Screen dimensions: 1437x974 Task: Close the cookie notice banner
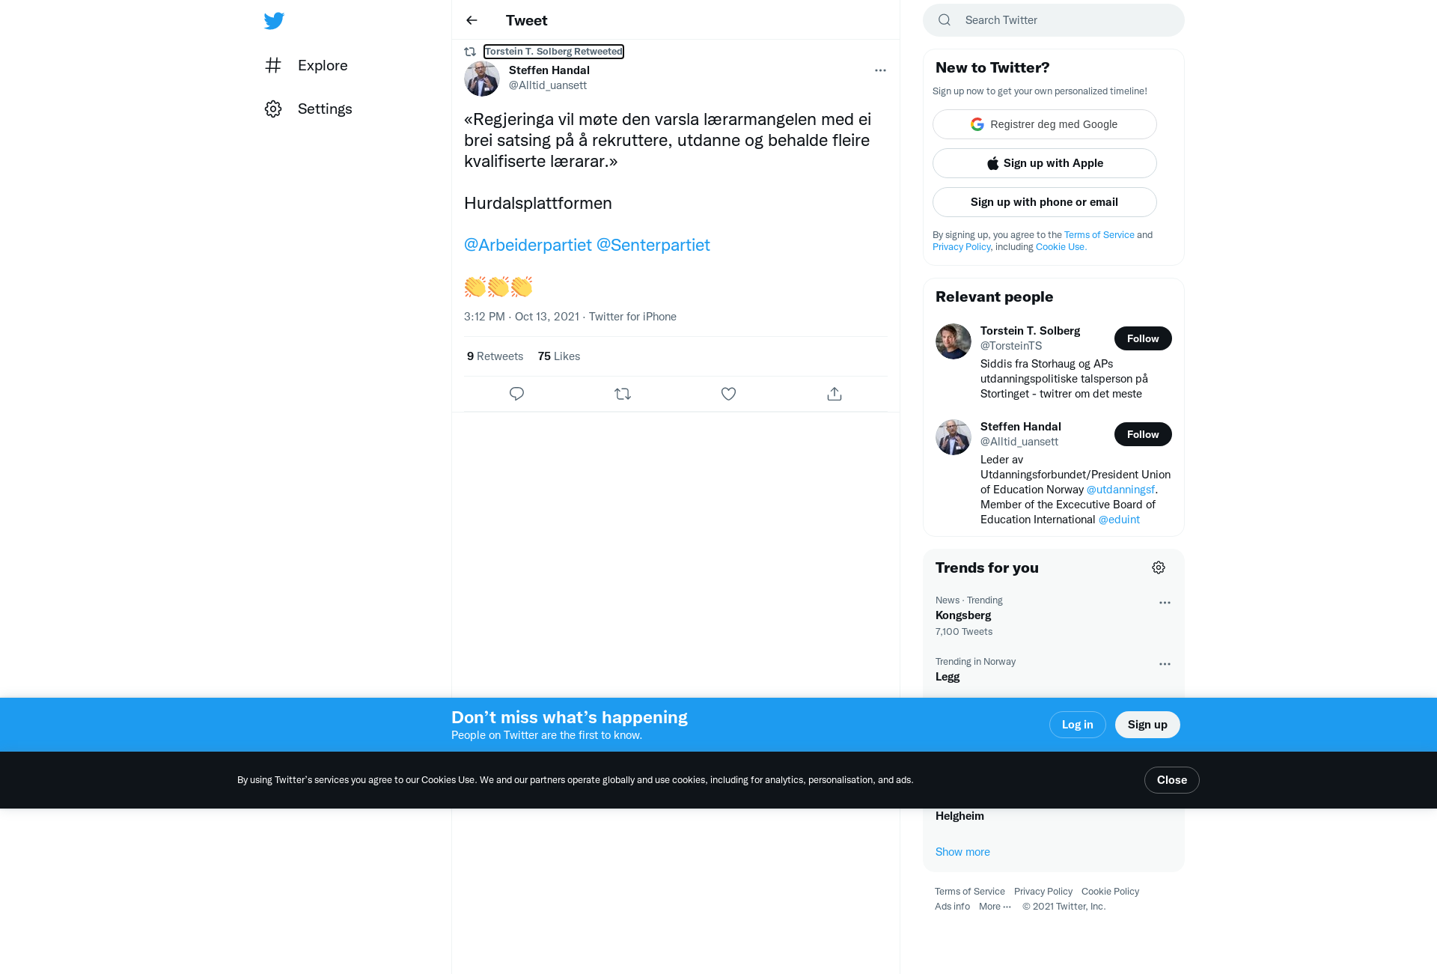(x=1171, y=780)
